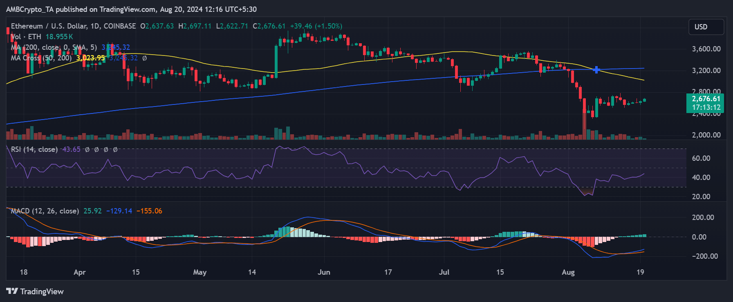
Task: Select the MACD (12, 26, close) legend
Action: (x=45, y=211)
